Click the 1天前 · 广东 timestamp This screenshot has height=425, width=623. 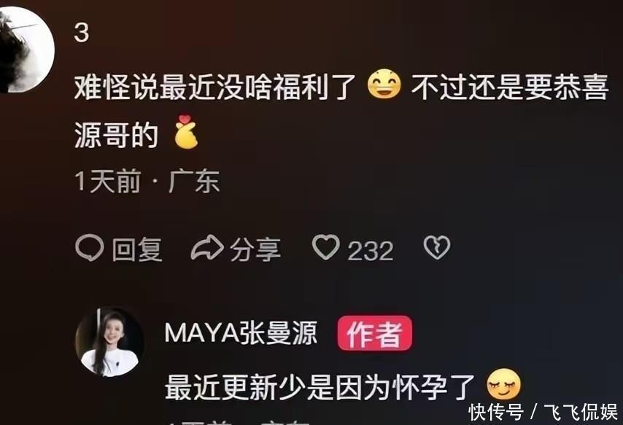(x=147, y=182)
